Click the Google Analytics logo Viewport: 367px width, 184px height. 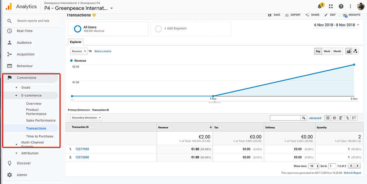click(9, 6)
